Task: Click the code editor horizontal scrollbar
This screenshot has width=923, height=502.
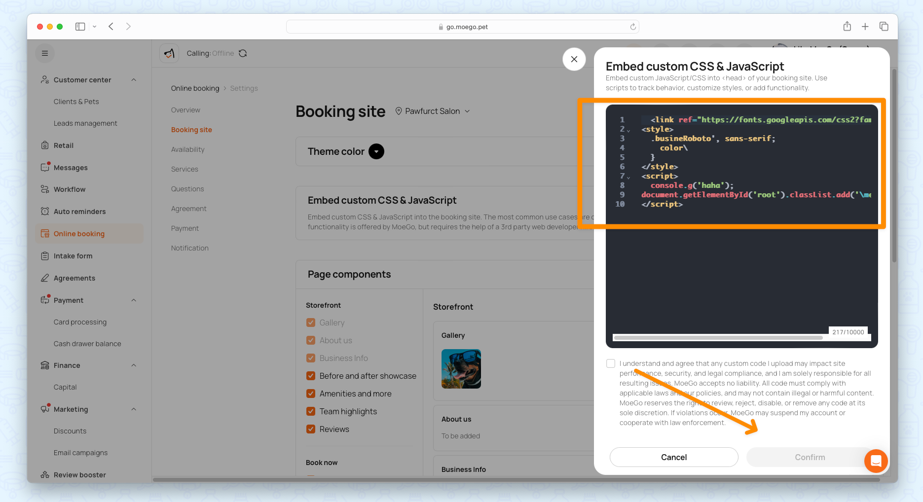Action: pos(718,338)
